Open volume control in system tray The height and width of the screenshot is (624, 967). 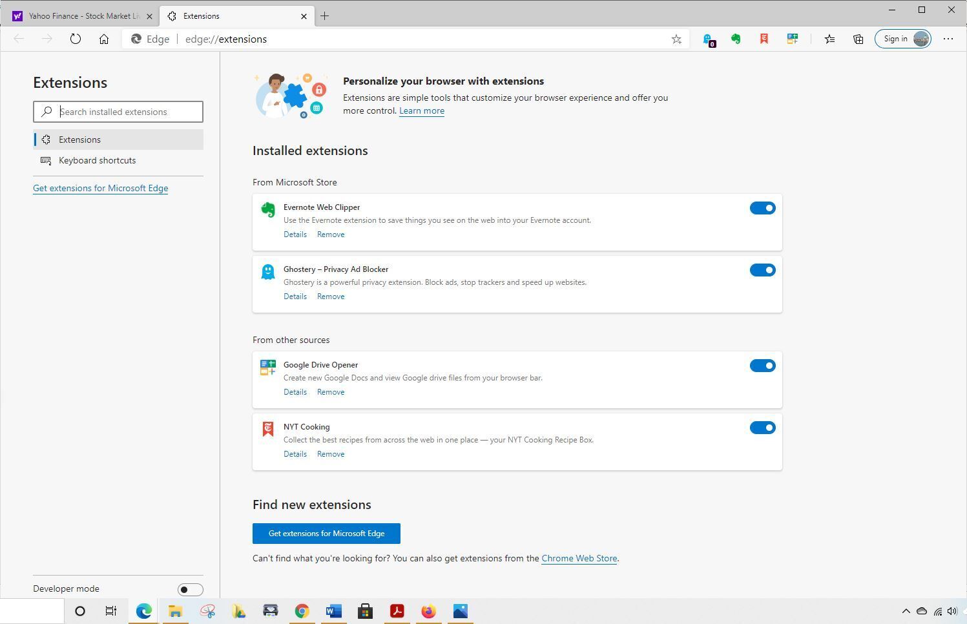pos(953,611)
